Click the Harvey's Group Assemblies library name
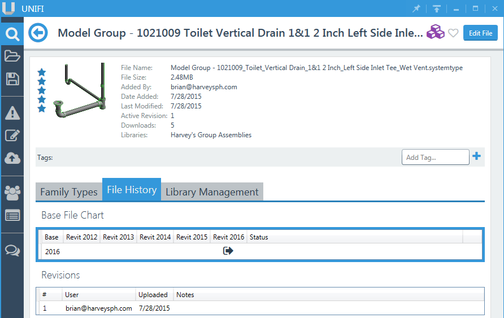The width and height of the screenshot is (504, 318). 211,135
